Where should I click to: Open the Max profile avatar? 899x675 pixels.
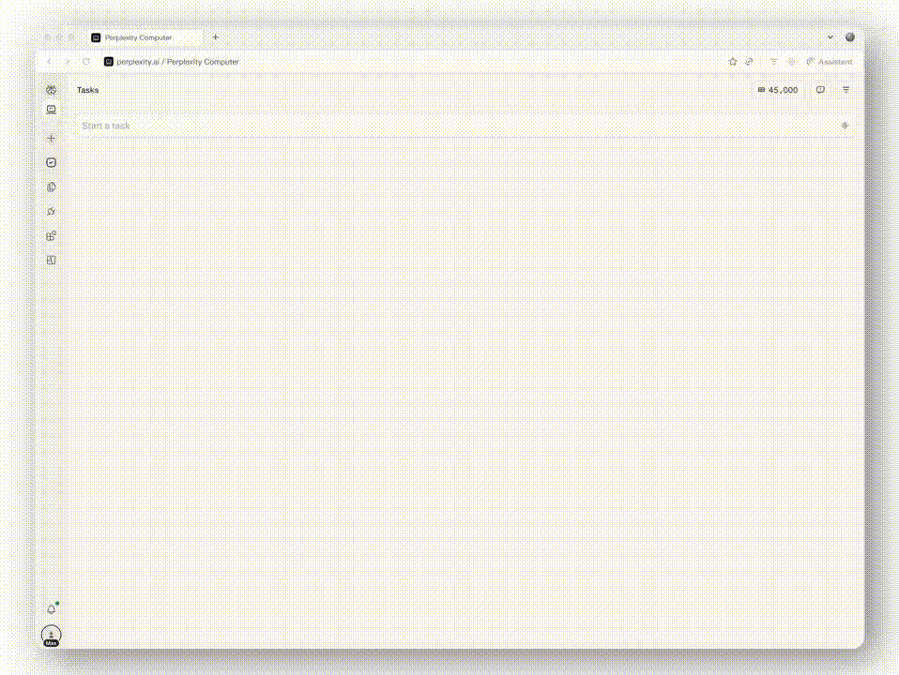coord(51,636)
